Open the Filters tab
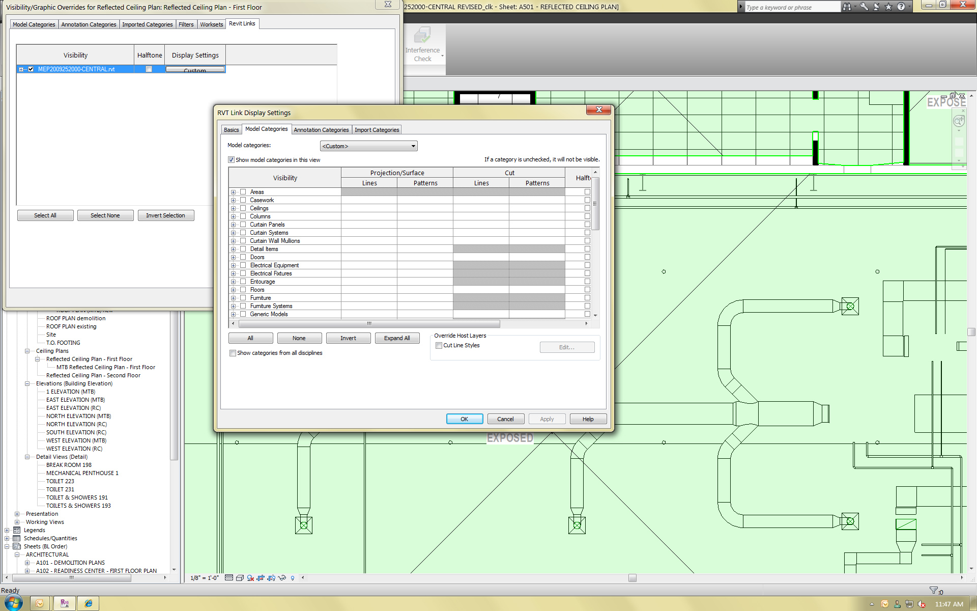977x611 pixels. [186, 24]
